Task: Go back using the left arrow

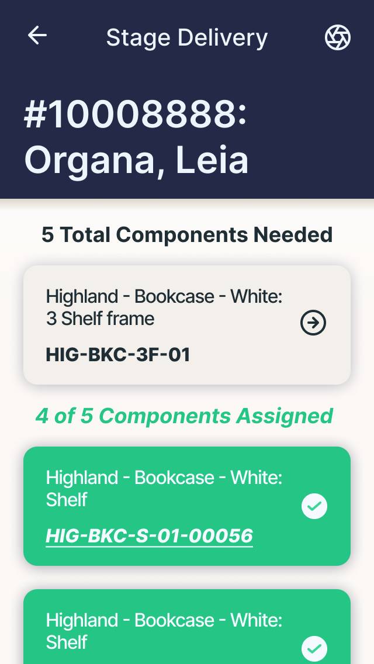Action: (37, 36)
